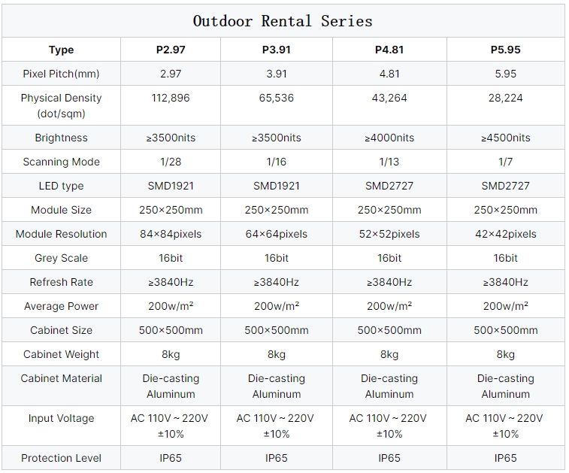The image size is (569, 473).
Task: Click the ≥4000nits brightness cell
Action: click(389, 138)
